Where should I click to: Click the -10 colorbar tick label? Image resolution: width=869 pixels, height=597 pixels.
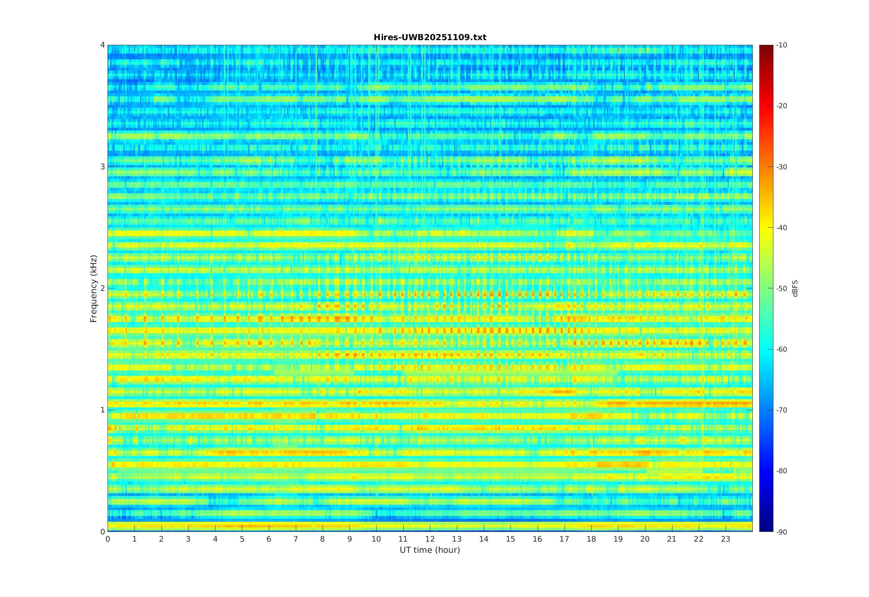(781, 45)
